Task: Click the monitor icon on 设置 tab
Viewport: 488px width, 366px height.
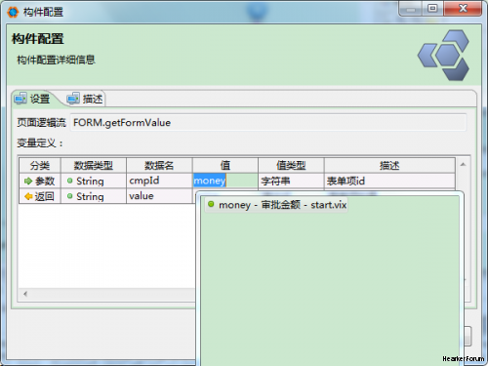Action: pyautogui.click(x=20, y=99)
